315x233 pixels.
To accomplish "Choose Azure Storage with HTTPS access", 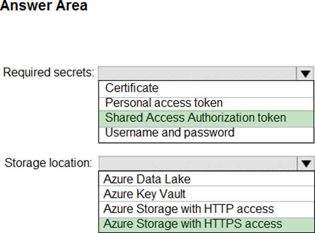I will tap(192, 223).
